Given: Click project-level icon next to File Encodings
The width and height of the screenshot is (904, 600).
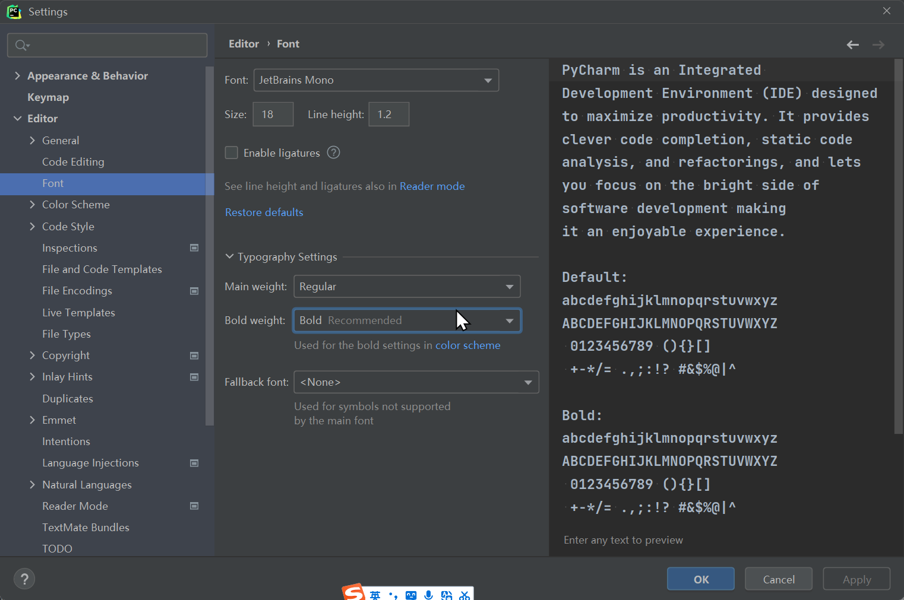Looking at the screenshot, I should (194, 291).
